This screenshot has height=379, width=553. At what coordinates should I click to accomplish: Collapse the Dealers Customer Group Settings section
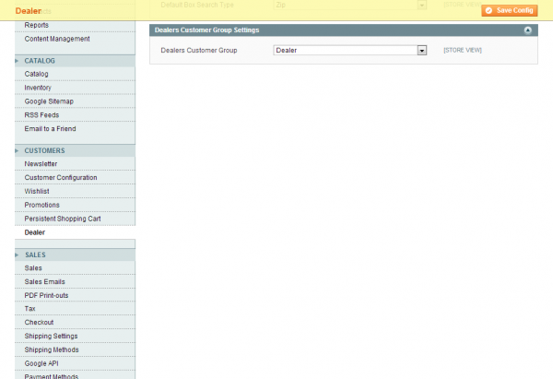click(x=527, y=30)
